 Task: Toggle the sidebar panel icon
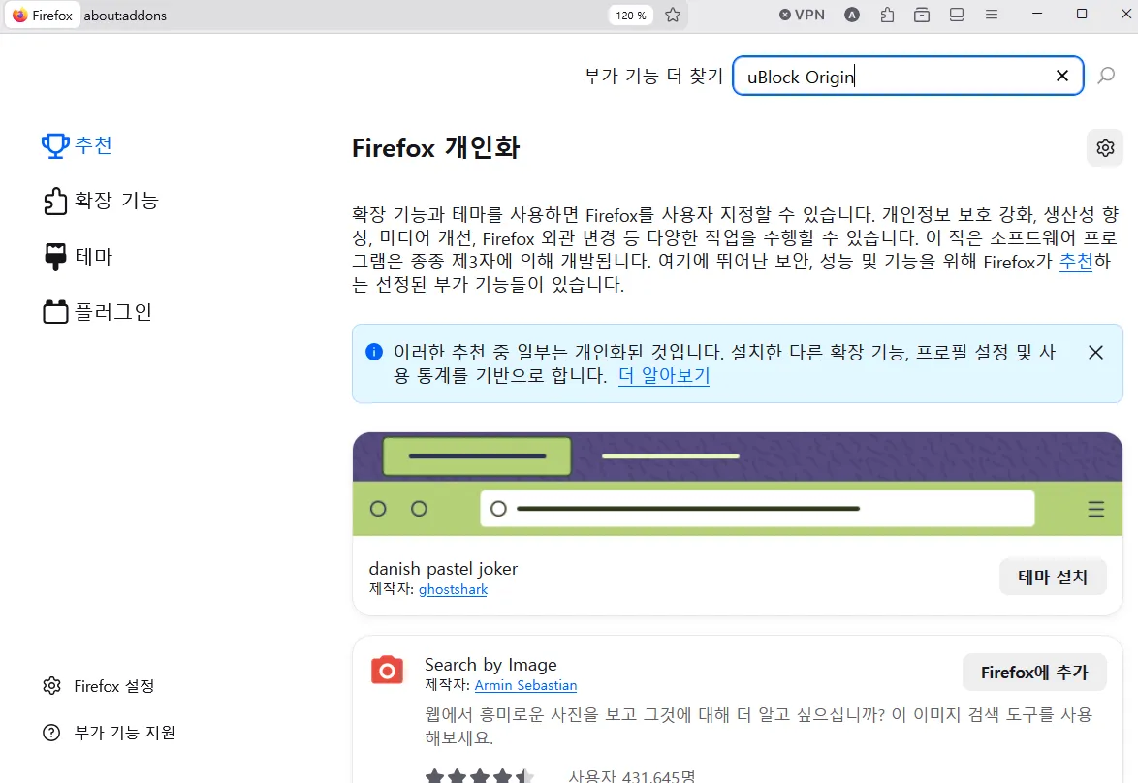click(957, 15)
